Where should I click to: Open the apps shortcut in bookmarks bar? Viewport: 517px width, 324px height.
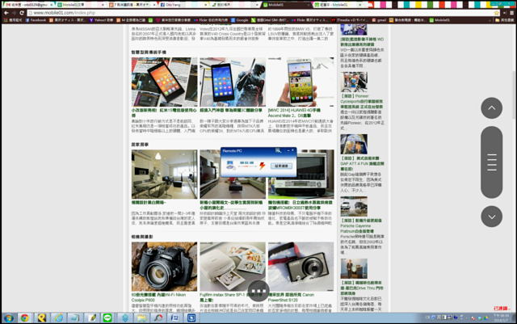coord(13,20)
